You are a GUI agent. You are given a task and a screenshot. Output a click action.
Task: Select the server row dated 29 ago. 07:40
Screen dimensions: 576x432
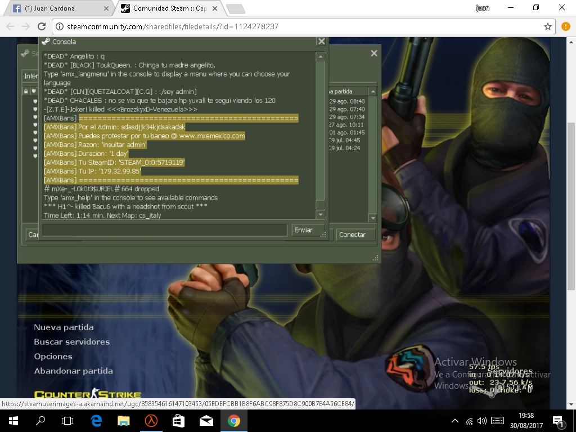tap(347, 109)
